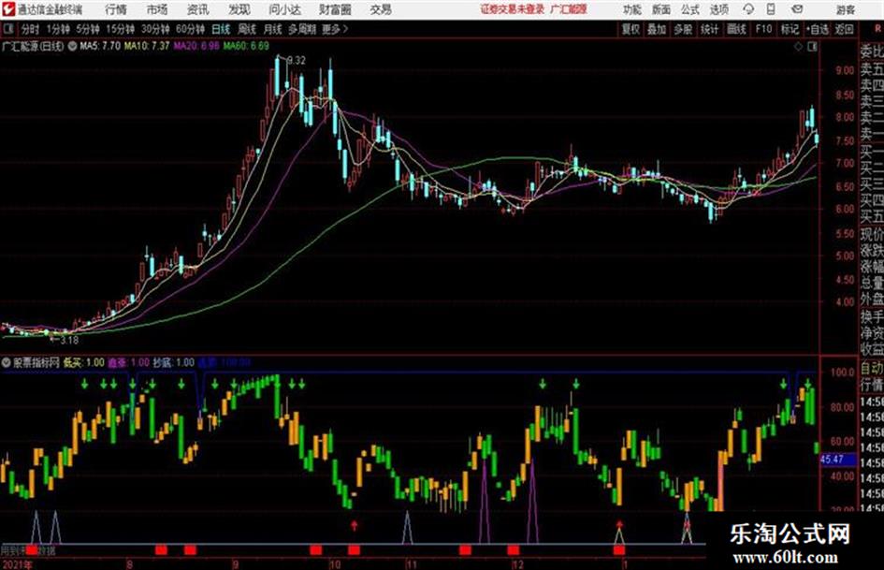
Task: Click the 多股 multi-stock button
Action: click(x=683, y=29)
